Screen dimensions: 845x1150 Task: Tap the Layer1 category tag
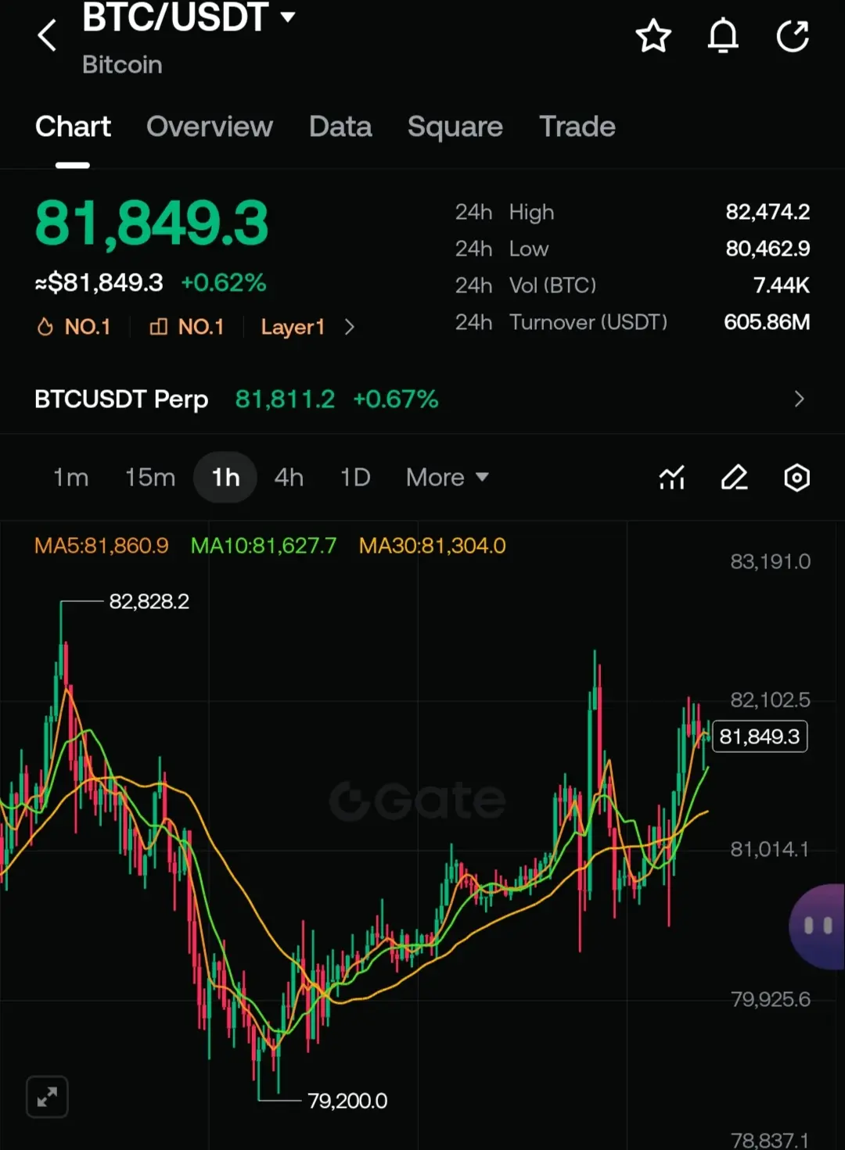(293, 327)
